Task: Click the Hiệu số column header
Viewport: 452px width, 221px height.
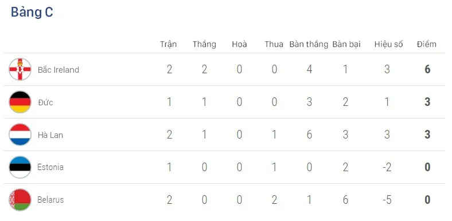Action: pos(388,44)
